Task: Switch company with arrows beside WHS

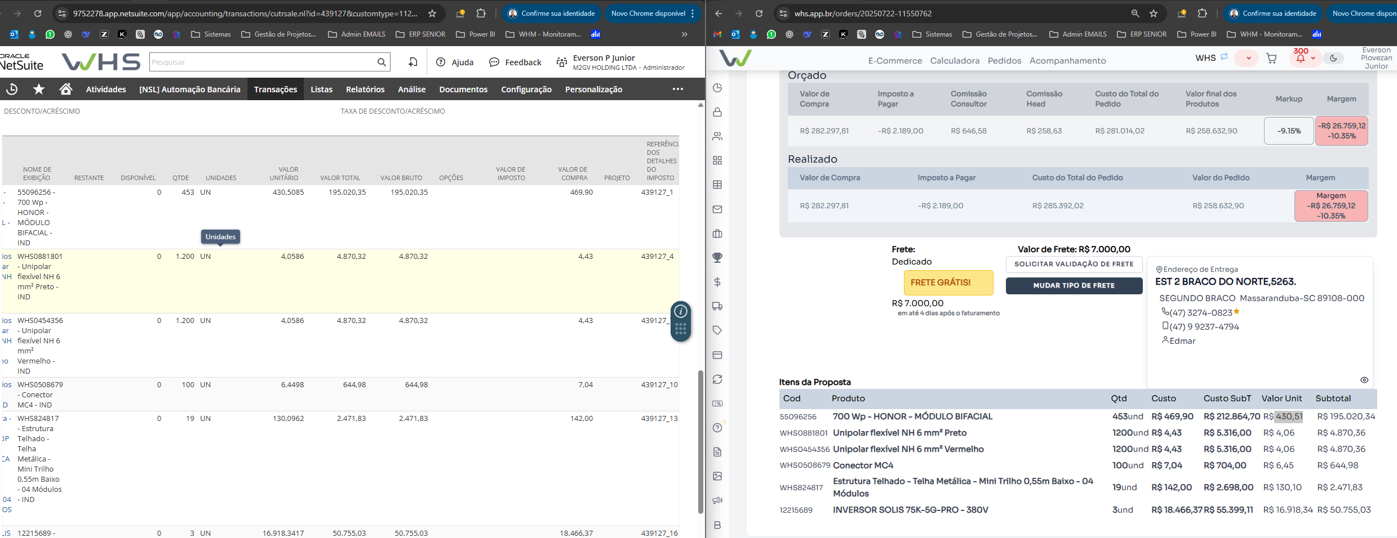Action: click(x=1224, y=57)
